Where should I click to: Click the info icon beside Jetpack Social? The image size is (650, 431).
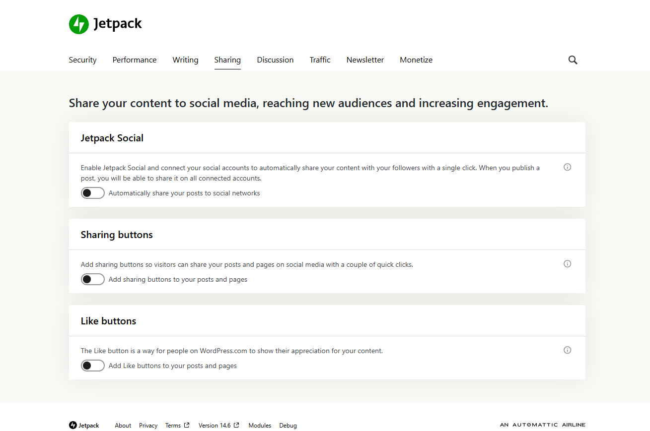pos(567,167)
